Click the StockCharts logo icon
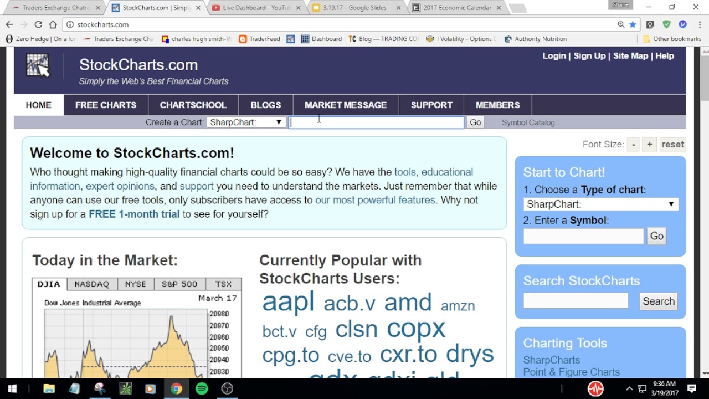The image size is (709, 399). [38, 65]
